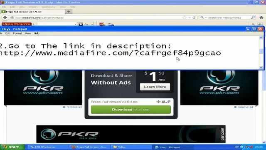Click the right PKR www.pkr.com ad
This screenshot has width=266, height=150.
219,87
